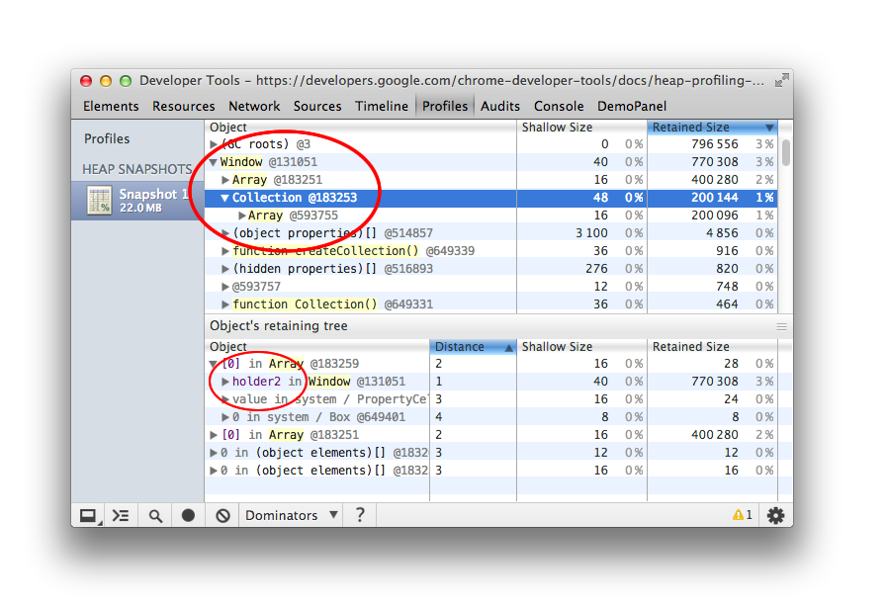Viewport: 887px width, 607px height.
Task: Open the Timeline tab
Action: (382, 106)
